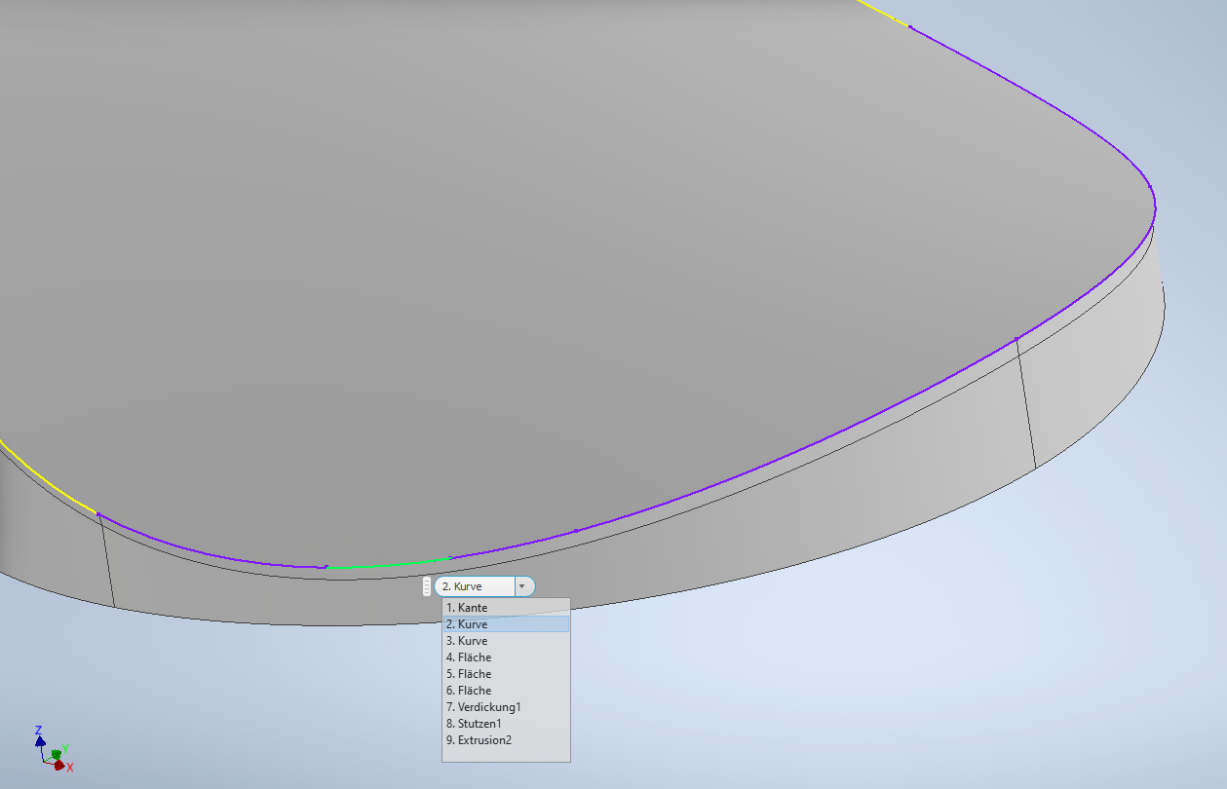Choose '9. Extrusion2' feature entry

(505, 740)
